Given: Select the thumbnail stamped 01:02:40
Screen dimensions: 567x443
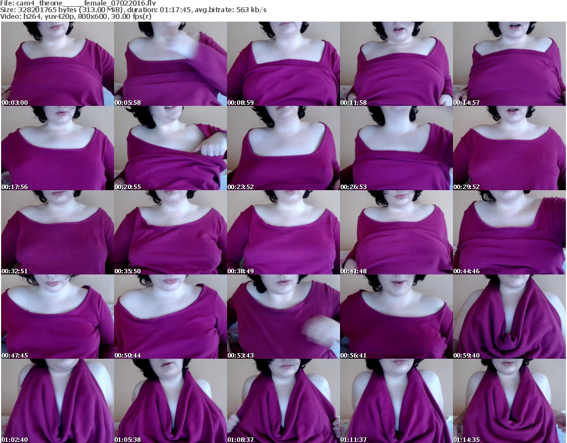Looking at the screenshot, I should click(58, 401).
